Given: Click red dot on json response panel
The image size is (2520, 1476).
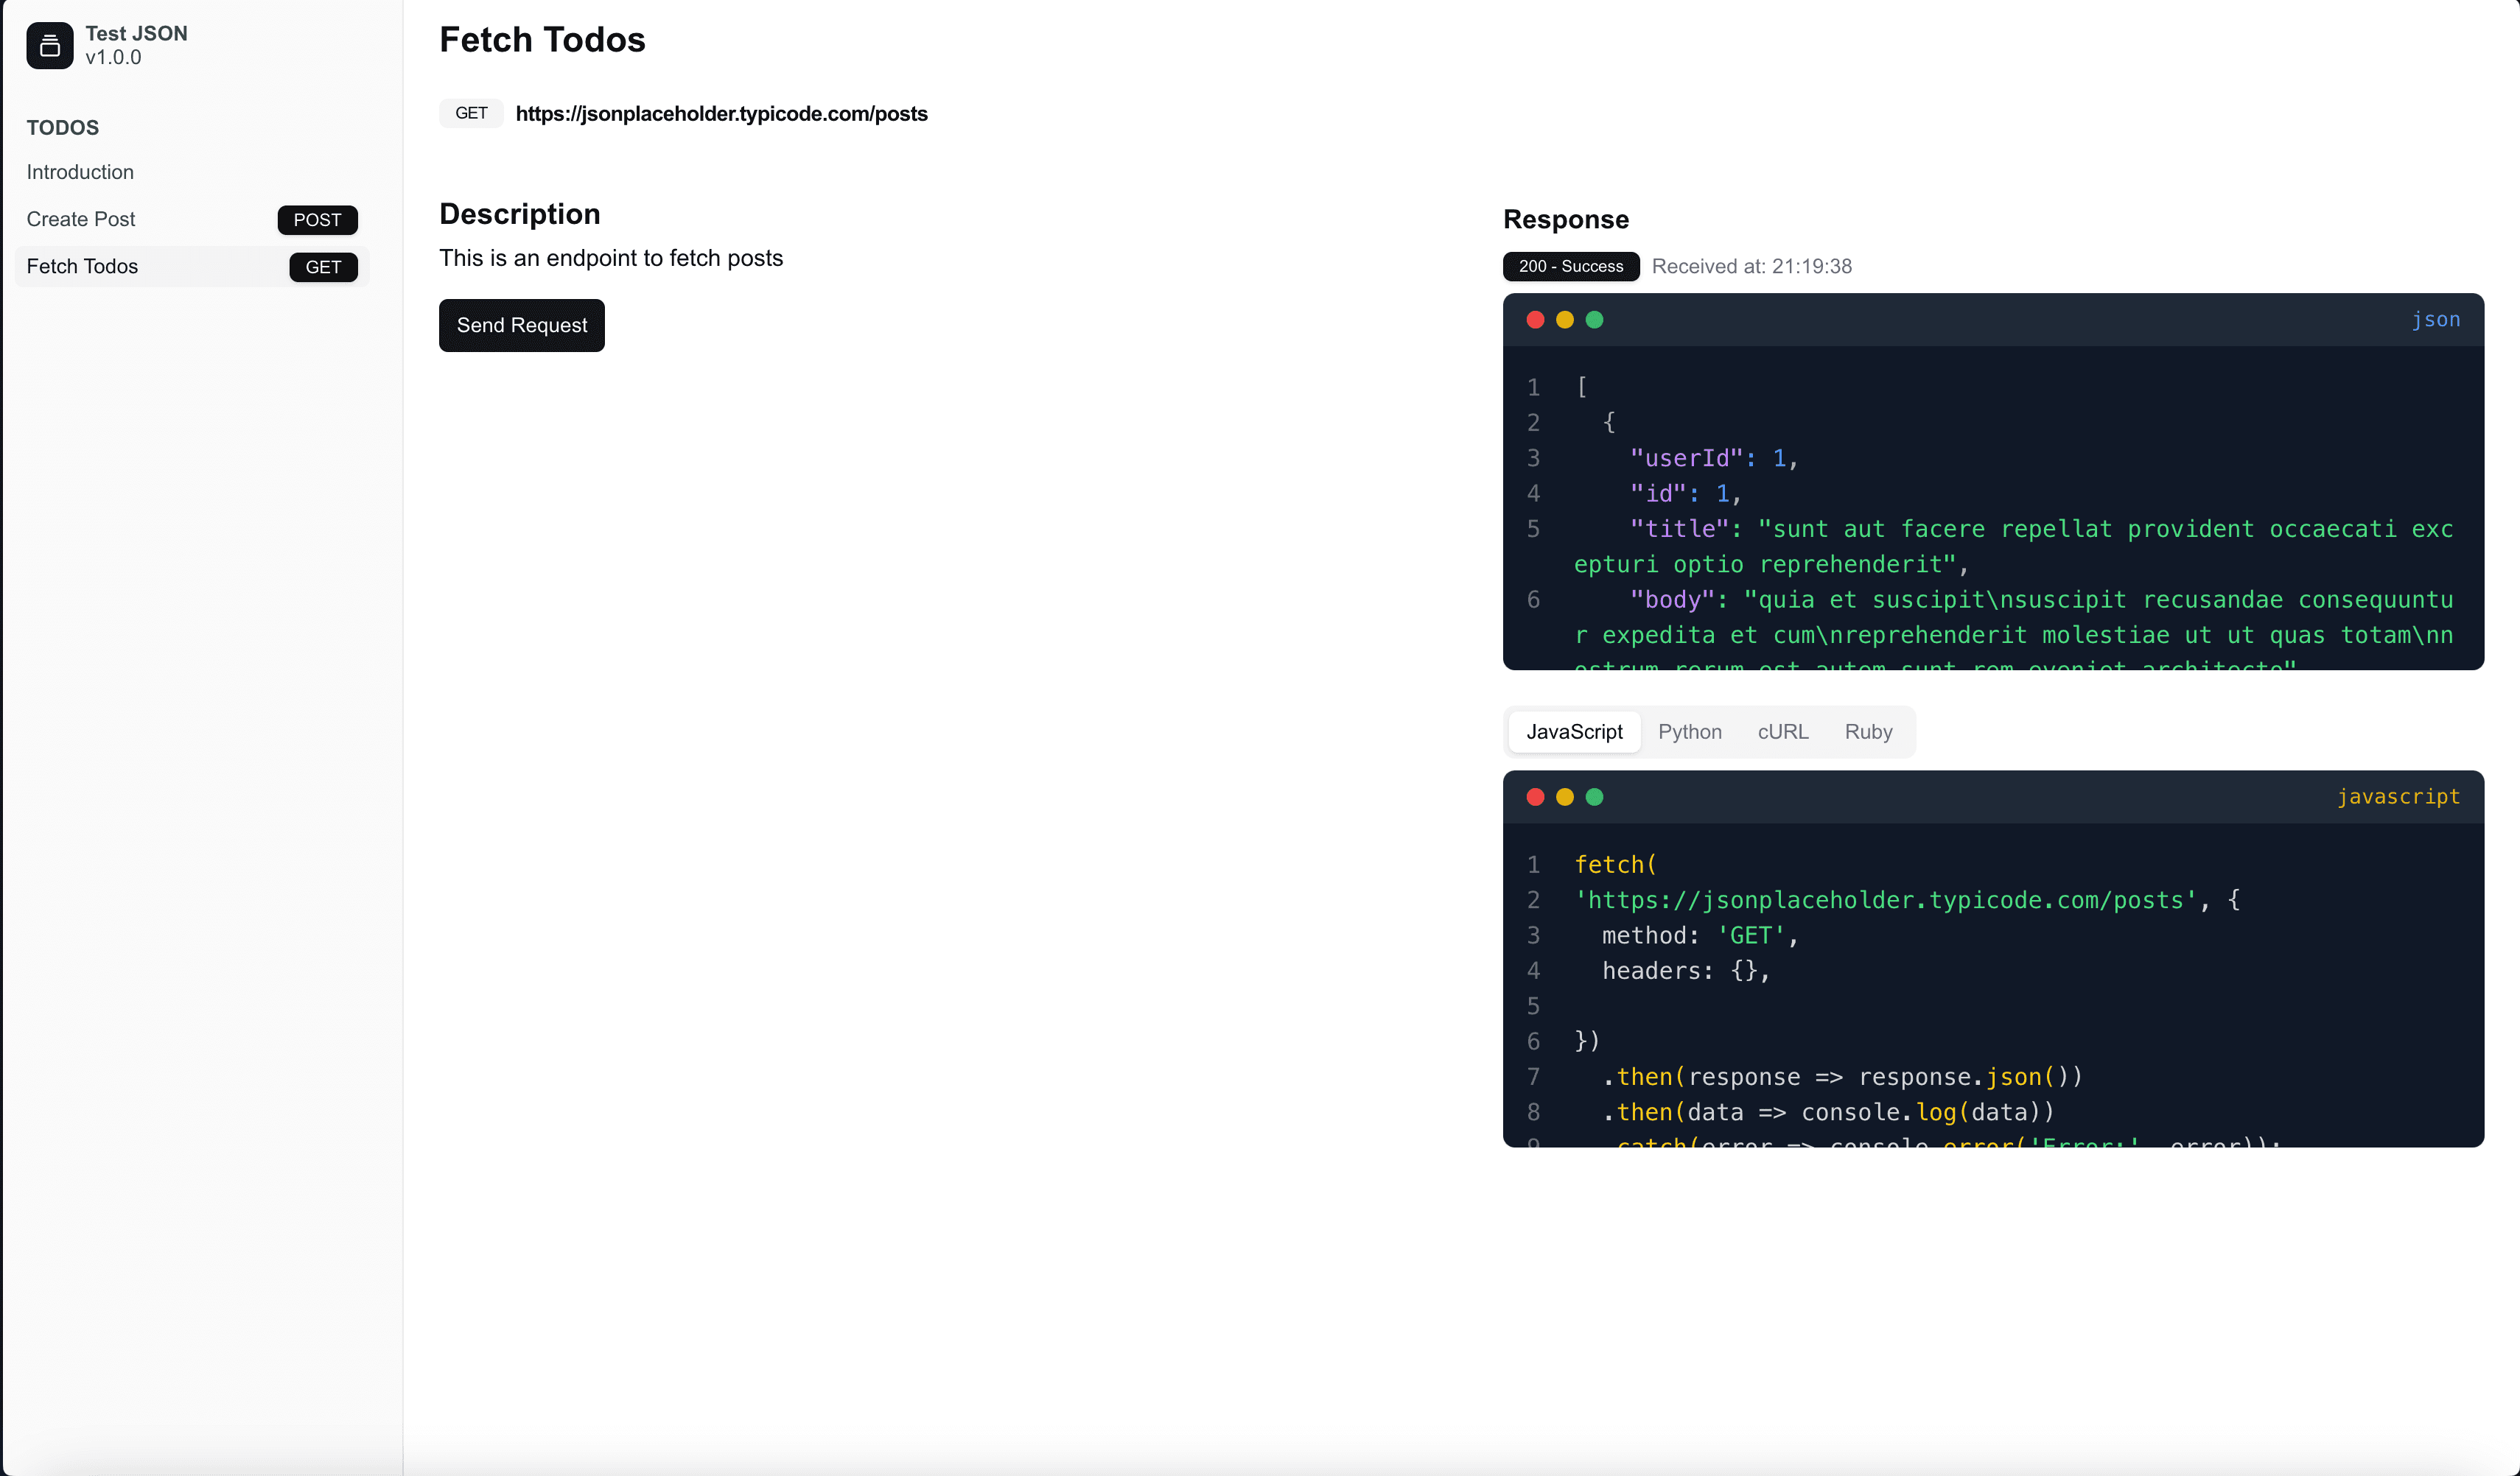Looking at the screenshot, I should (x=1535, y=320).
